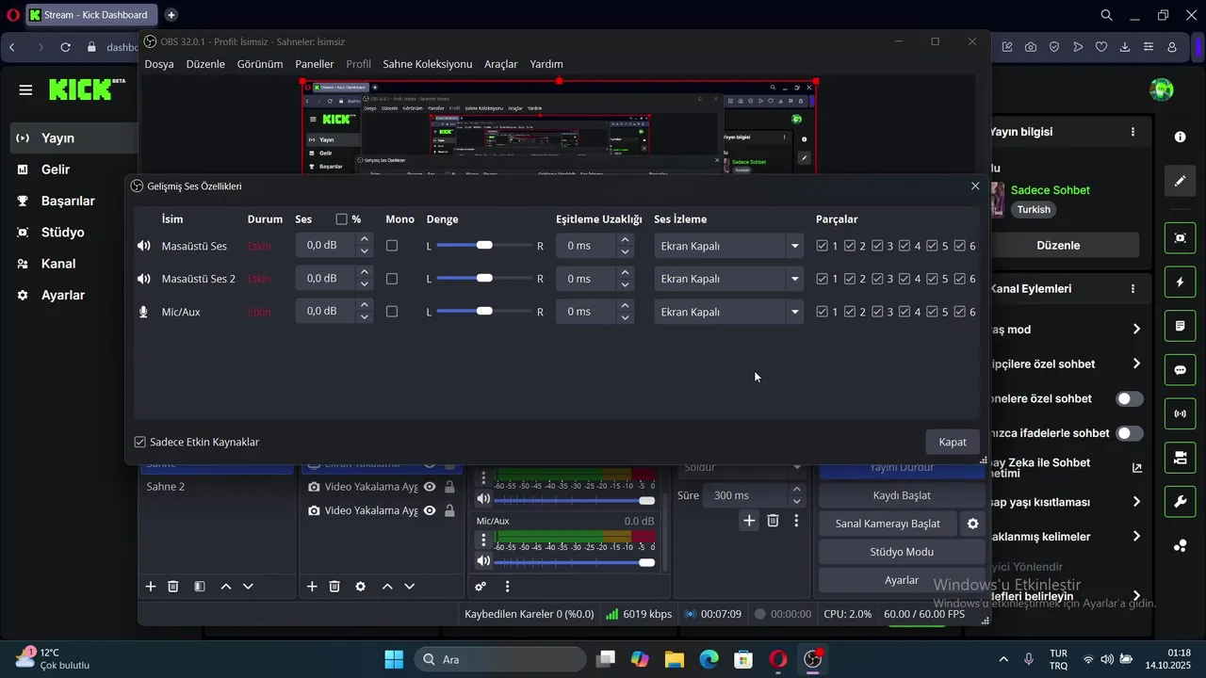Open the Ses İzleme dropdown for Masaüstü Ses 2
1206x678 pixels.
click(x=728, y=279)
